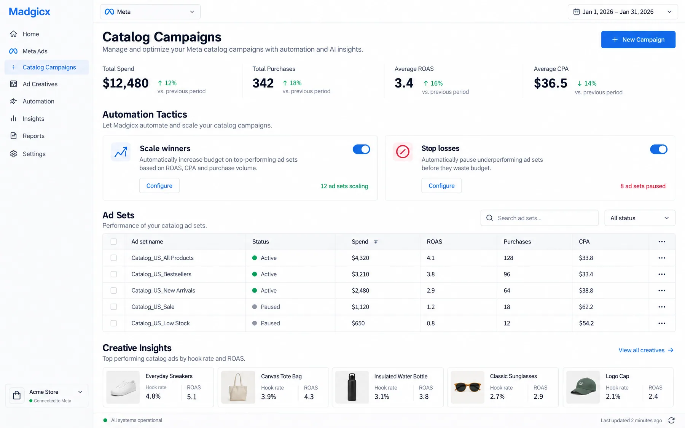This screenshot has height=428, width=685.
Task: Click the New Campaign button
Action: pos(638,40)
